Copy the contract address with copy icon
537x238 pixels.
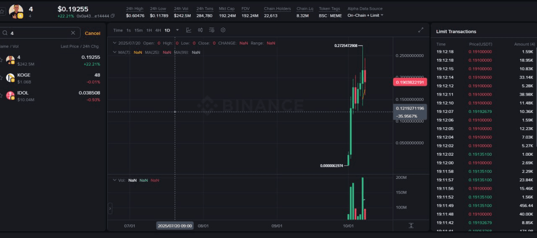(x=112, y=16)
